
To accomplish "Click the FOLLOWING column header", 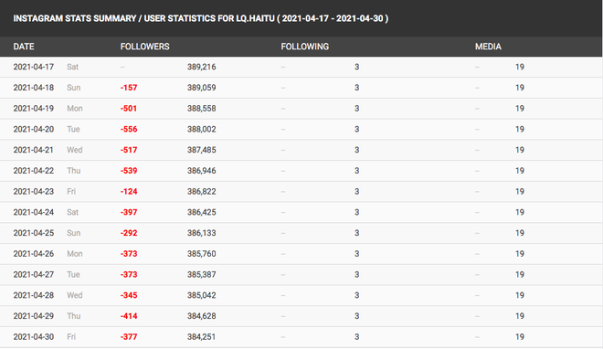I will coord(304,47).
